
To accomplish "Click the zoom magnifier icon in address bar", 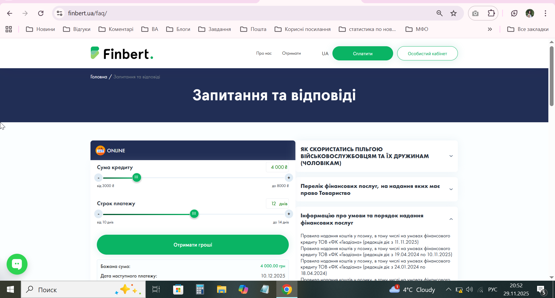I will pyautogui.click(x=439, y=13).
